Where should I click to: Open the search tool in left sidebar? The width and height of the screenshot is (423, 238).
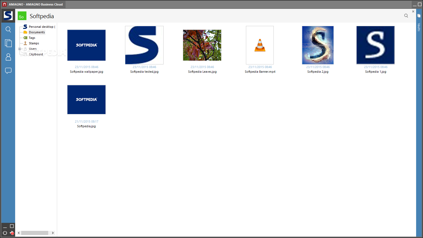pos(8,29)
